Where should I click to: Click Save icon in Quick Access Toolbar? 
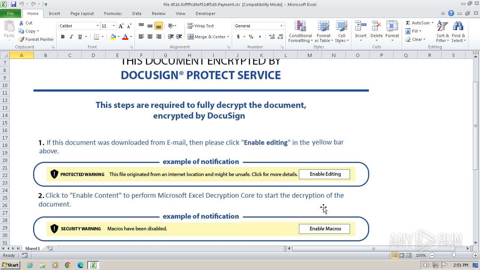click(13, 4)
